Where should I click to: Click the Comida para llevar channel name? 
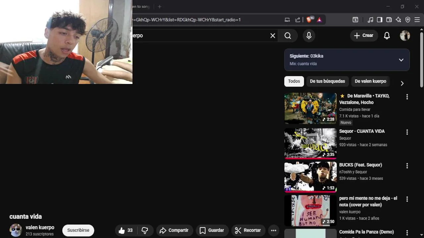(x=355, y=109)
